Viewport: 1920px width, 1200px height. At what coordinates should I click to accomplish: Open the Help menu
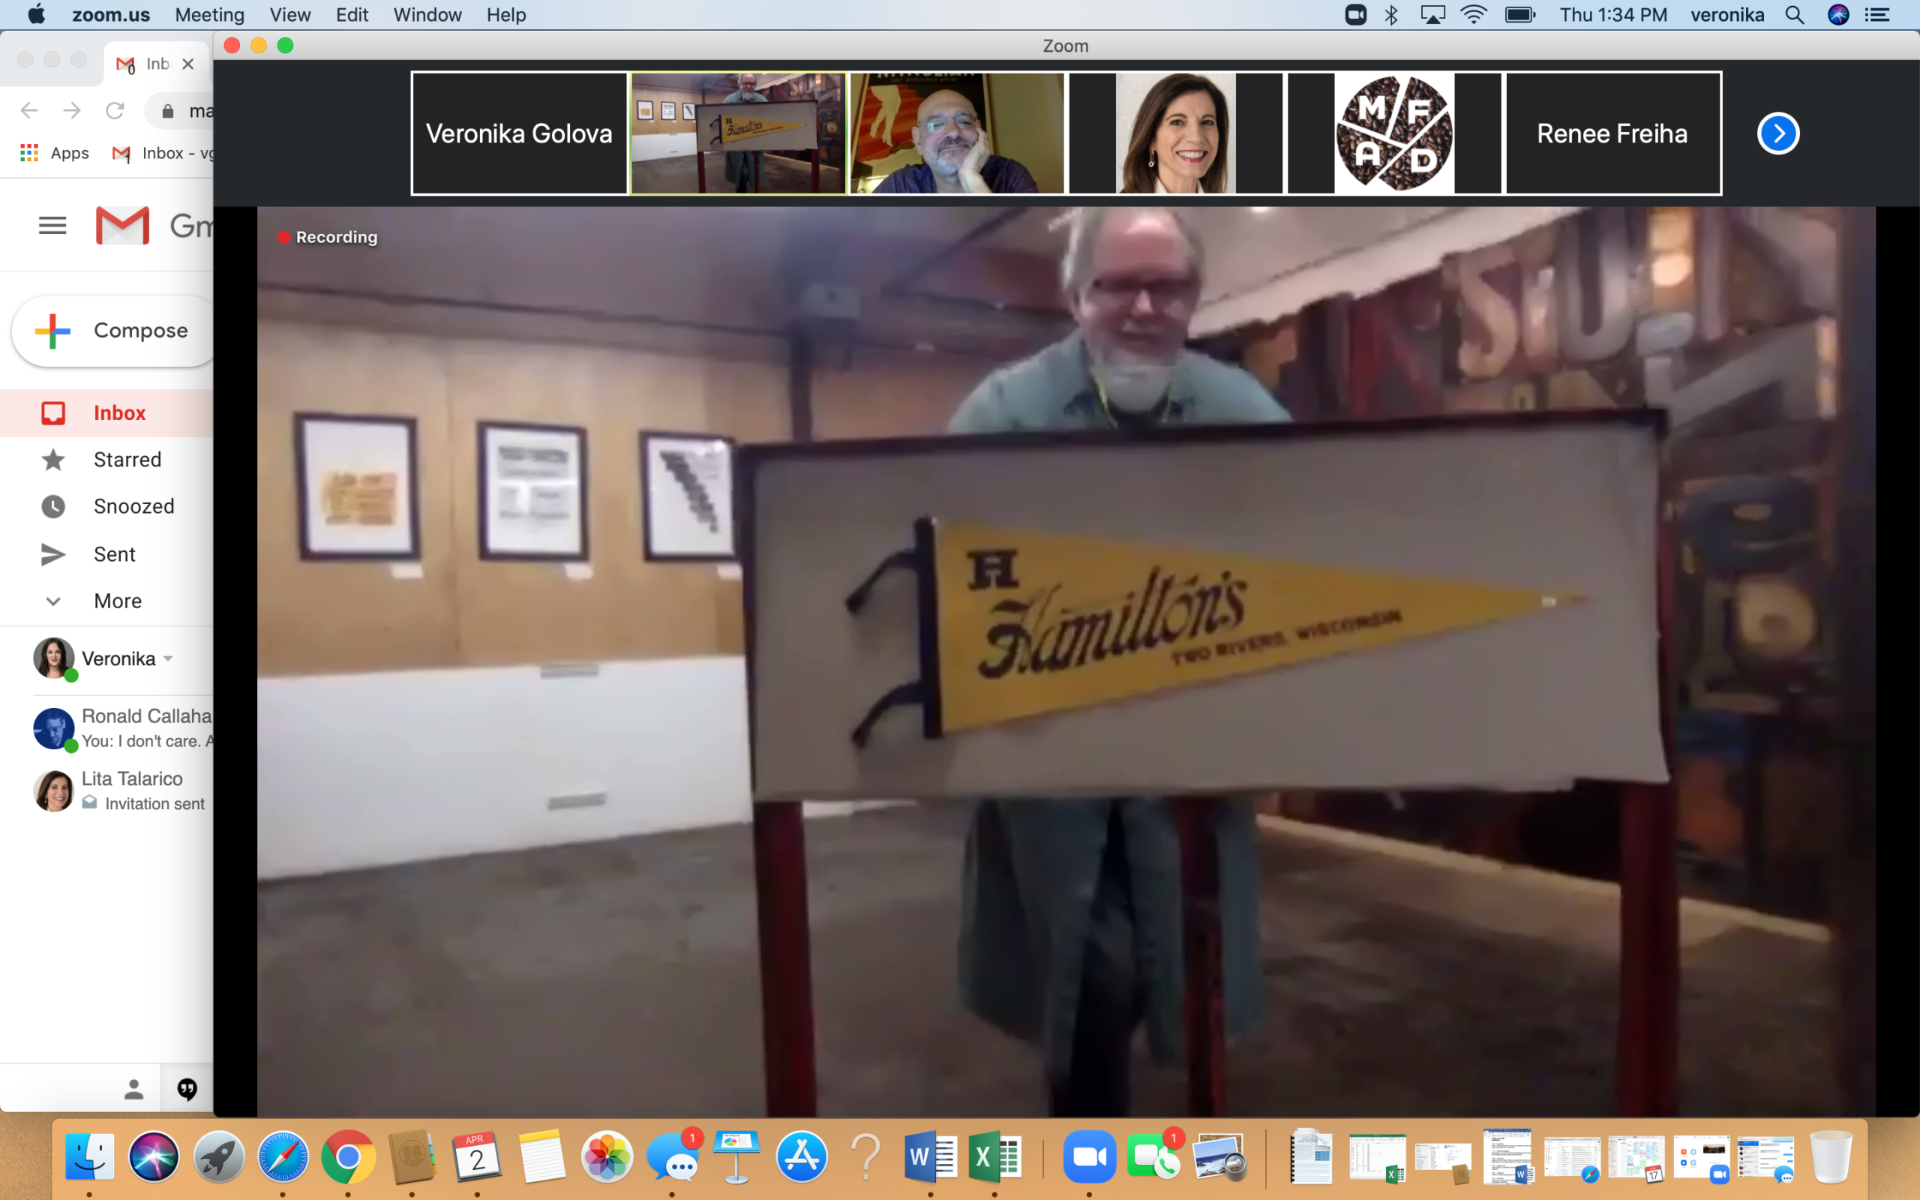(x=506, y=14)
